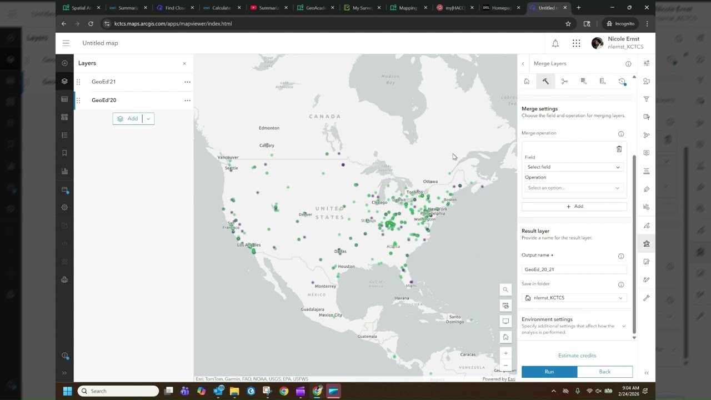Screen dimensions: 711x400
Task: Open the Field 'Select field' dropdown
Action: point(573,167)
